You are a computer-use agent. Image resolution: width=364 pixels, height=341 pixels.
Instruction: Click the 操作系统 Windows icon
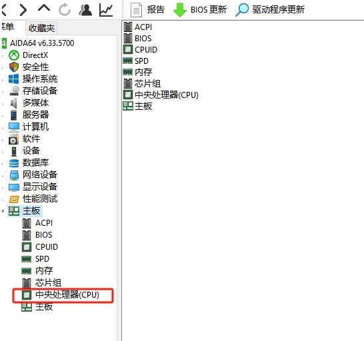pos(14,79)
